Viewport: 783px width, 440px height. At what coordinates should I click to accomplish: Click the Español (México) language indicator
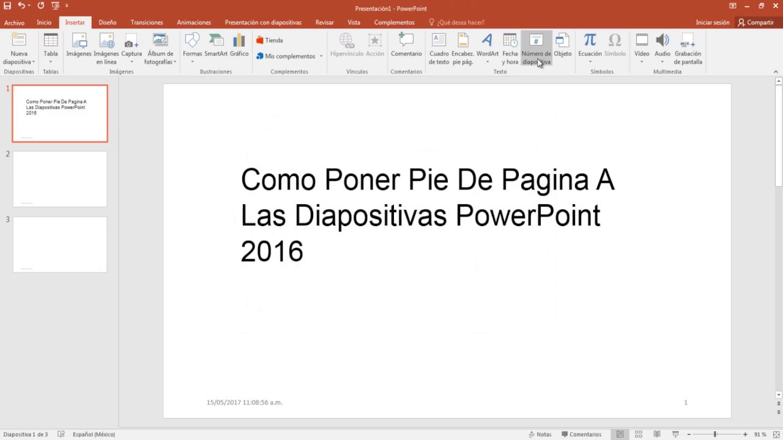pyautogui.click(x=94, y=435)
